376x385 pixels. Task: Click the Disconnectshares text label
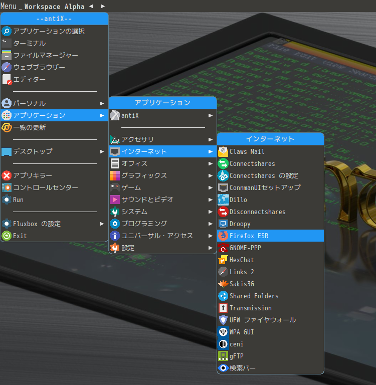coord(257,212)
